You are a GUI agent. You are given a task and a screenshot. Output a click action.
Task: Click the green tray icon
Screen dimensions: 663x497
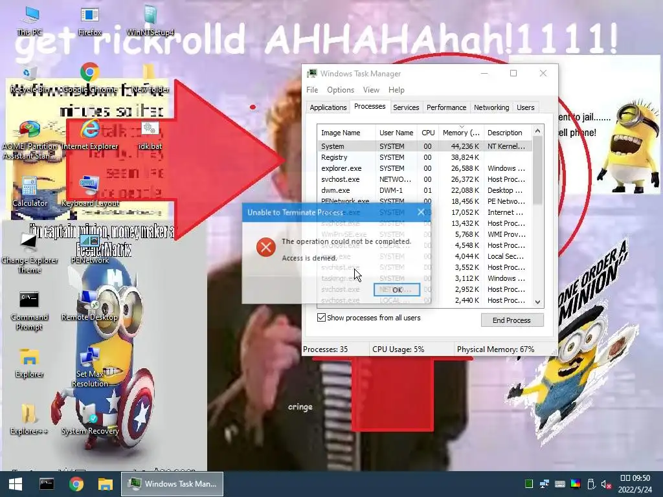coord(528,484)
